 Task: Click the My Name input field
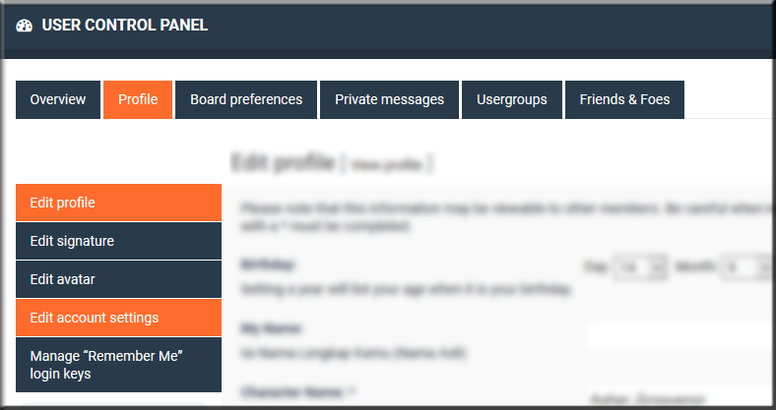[x=680, y=337]
